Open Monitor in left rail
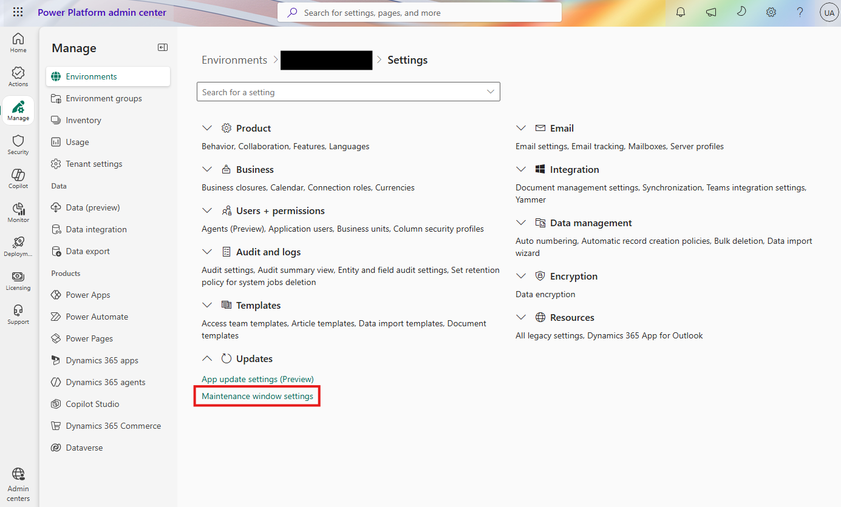The image size is (841, 507). pyautogui.click(x=18, y=213)
